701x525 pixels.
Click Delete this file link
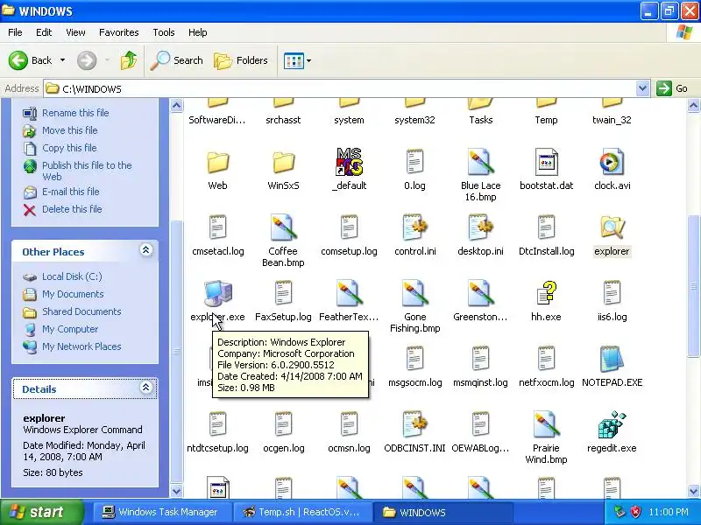tap(72, 209)
